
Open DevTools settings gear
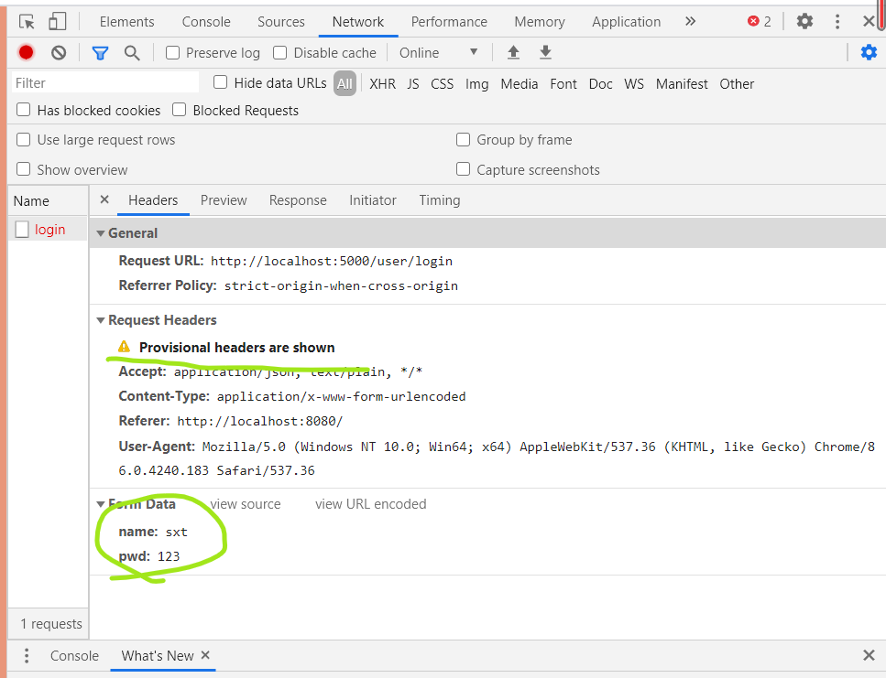pos(804,21)
